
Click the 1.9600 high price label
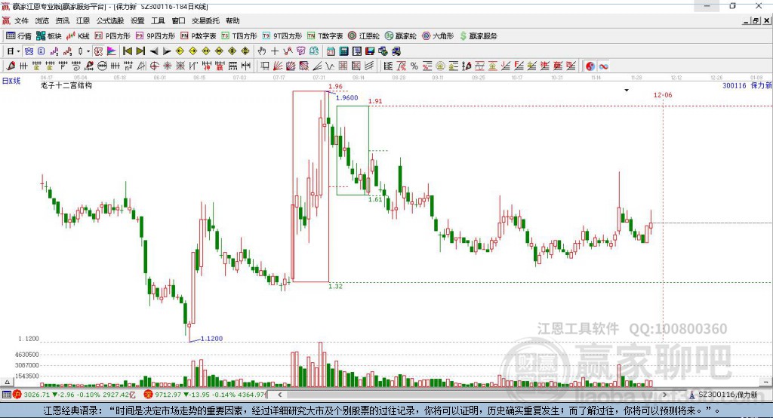[x=347, y=98]
